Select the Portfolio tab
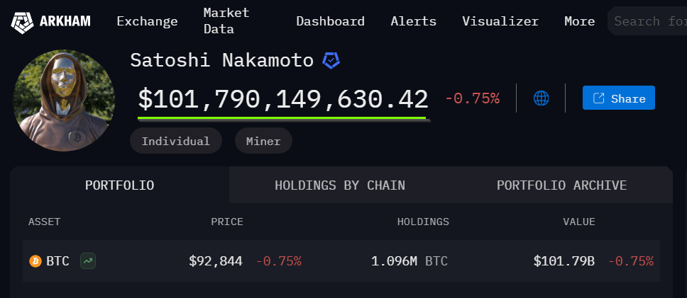The image size is (687, 298). (x=119, y=185)
